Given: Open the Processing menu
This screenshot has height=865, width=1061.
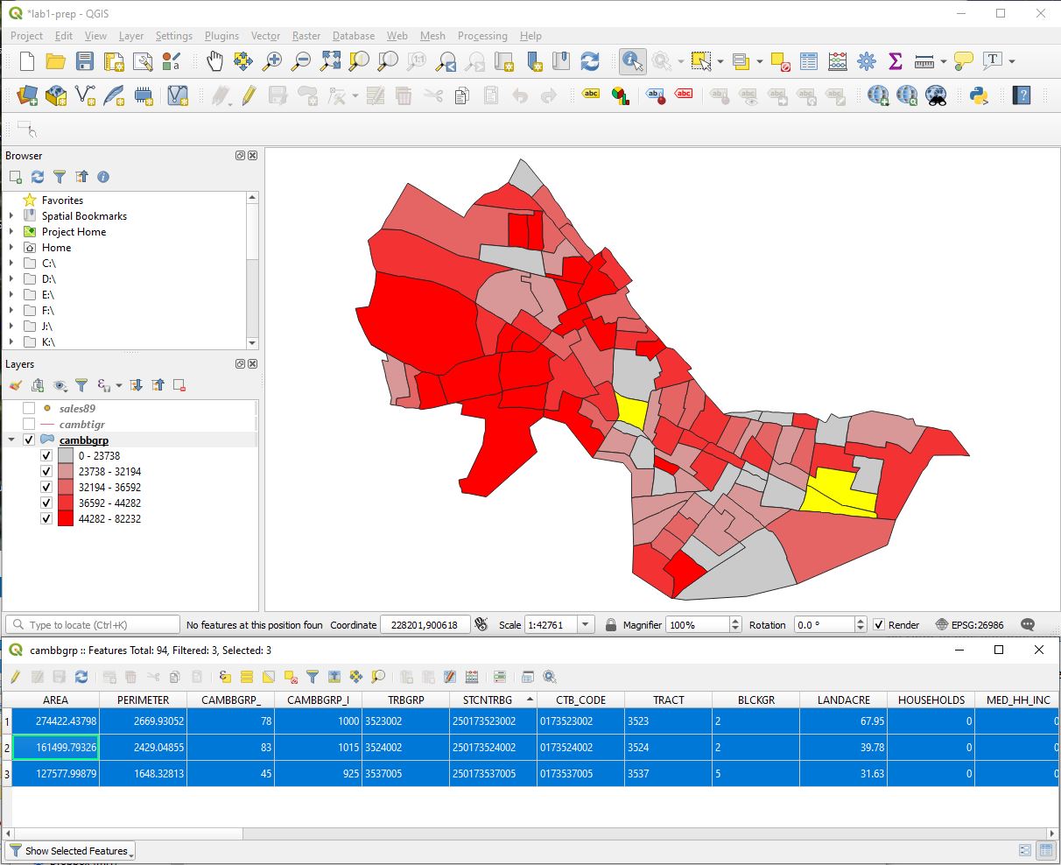Looking at the screenshot, I should pos(482,36).
